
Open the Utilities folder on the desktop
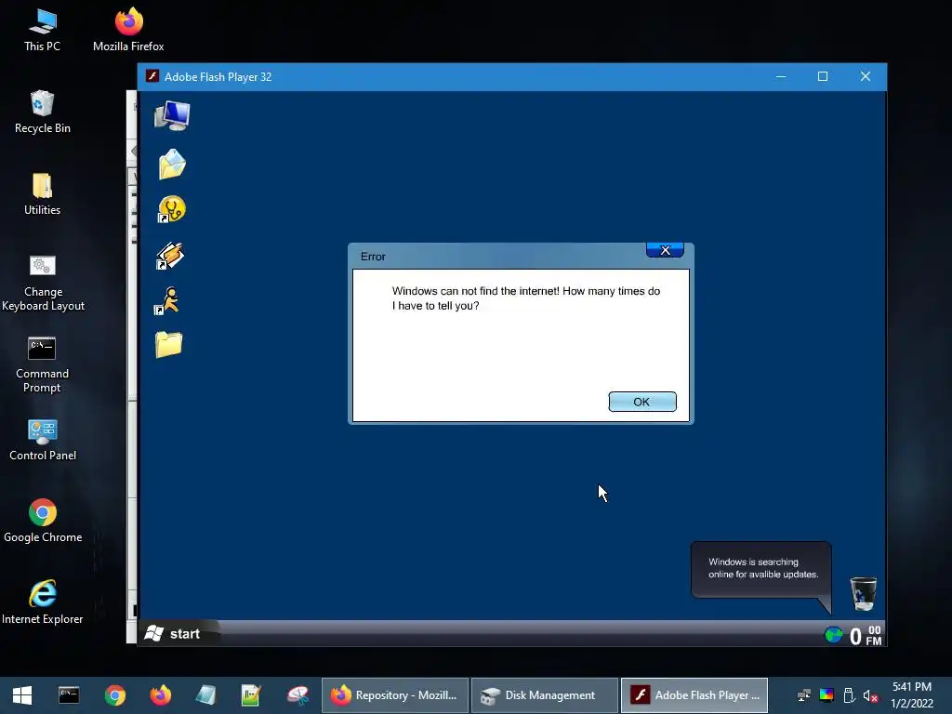point(43,194)
